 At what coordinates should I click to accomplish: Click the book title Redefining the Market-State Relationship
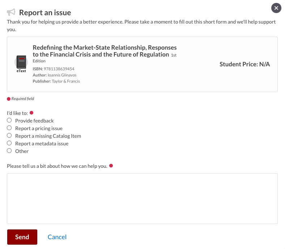[x=105, y=51]
